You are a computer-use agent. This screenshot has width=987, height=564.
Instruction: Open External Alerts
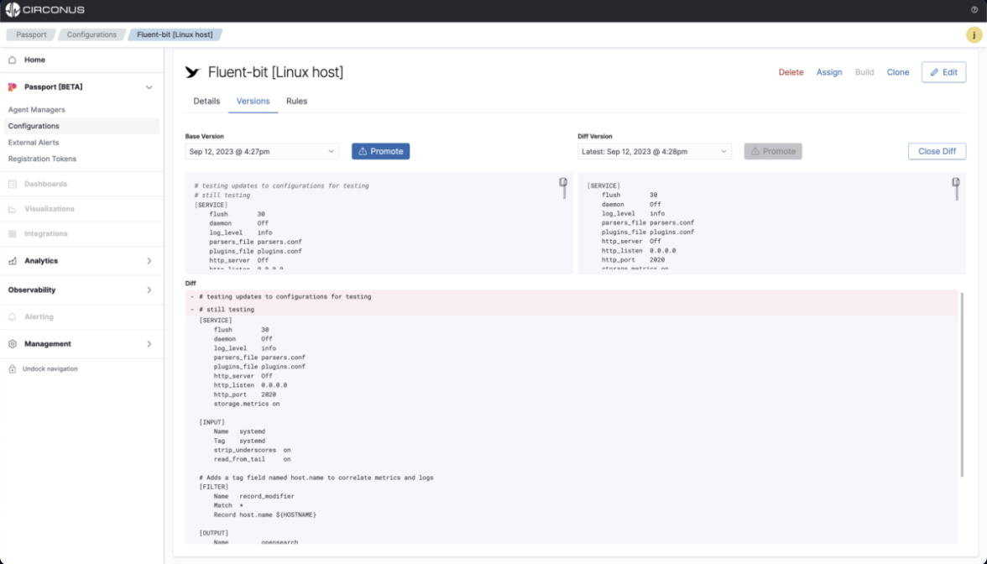pyautogui.click(x=34, y=143)
